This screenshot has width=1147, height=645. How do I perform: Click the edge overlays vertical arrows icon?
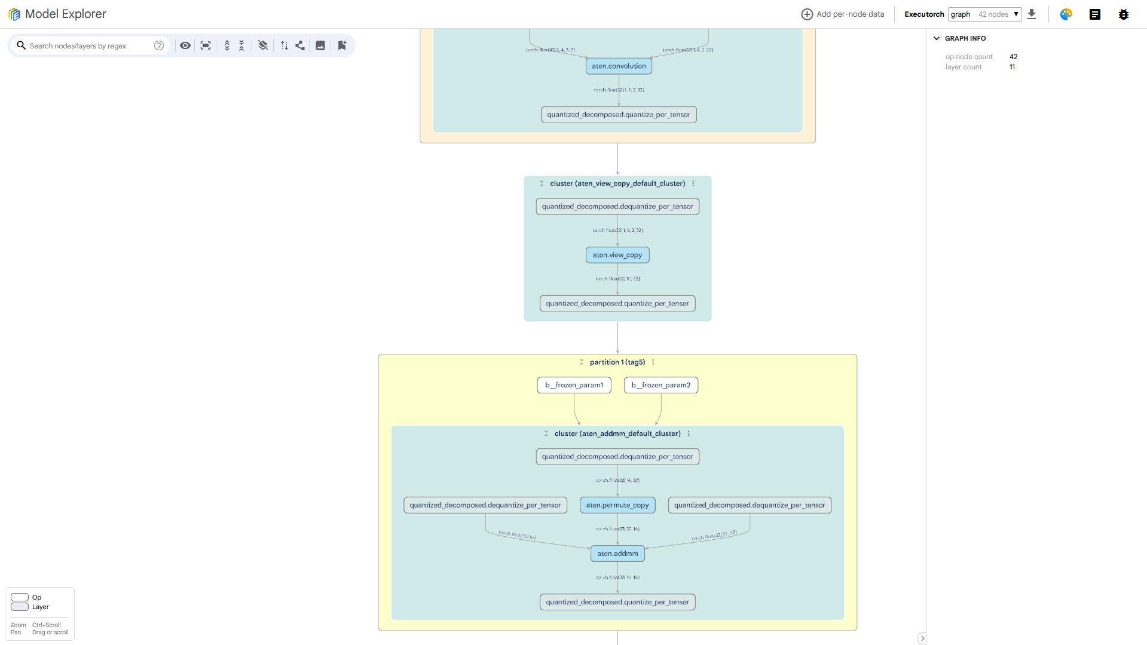pos(285,45)
